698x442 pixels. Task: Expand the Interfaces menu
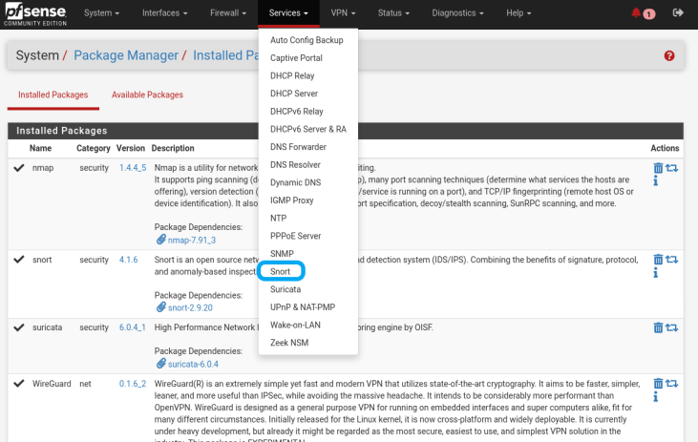click(x=164, y=13)
